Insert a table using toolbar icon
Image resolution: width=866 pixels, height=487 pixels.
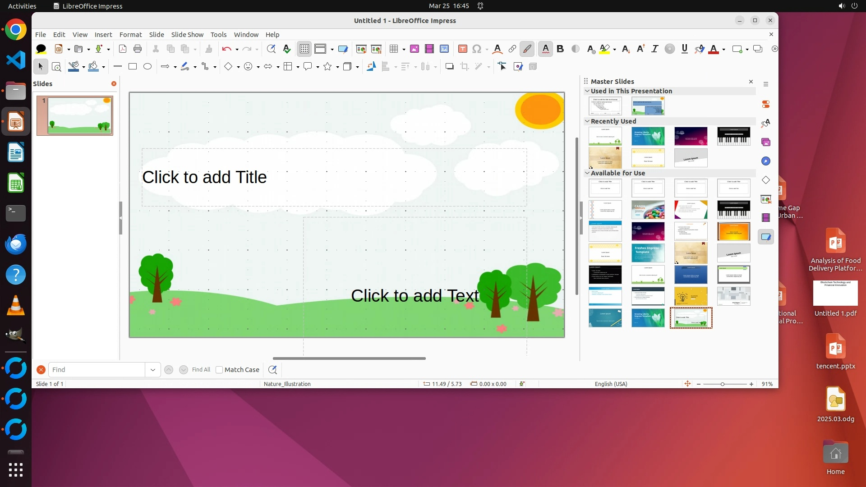point(393,49)
